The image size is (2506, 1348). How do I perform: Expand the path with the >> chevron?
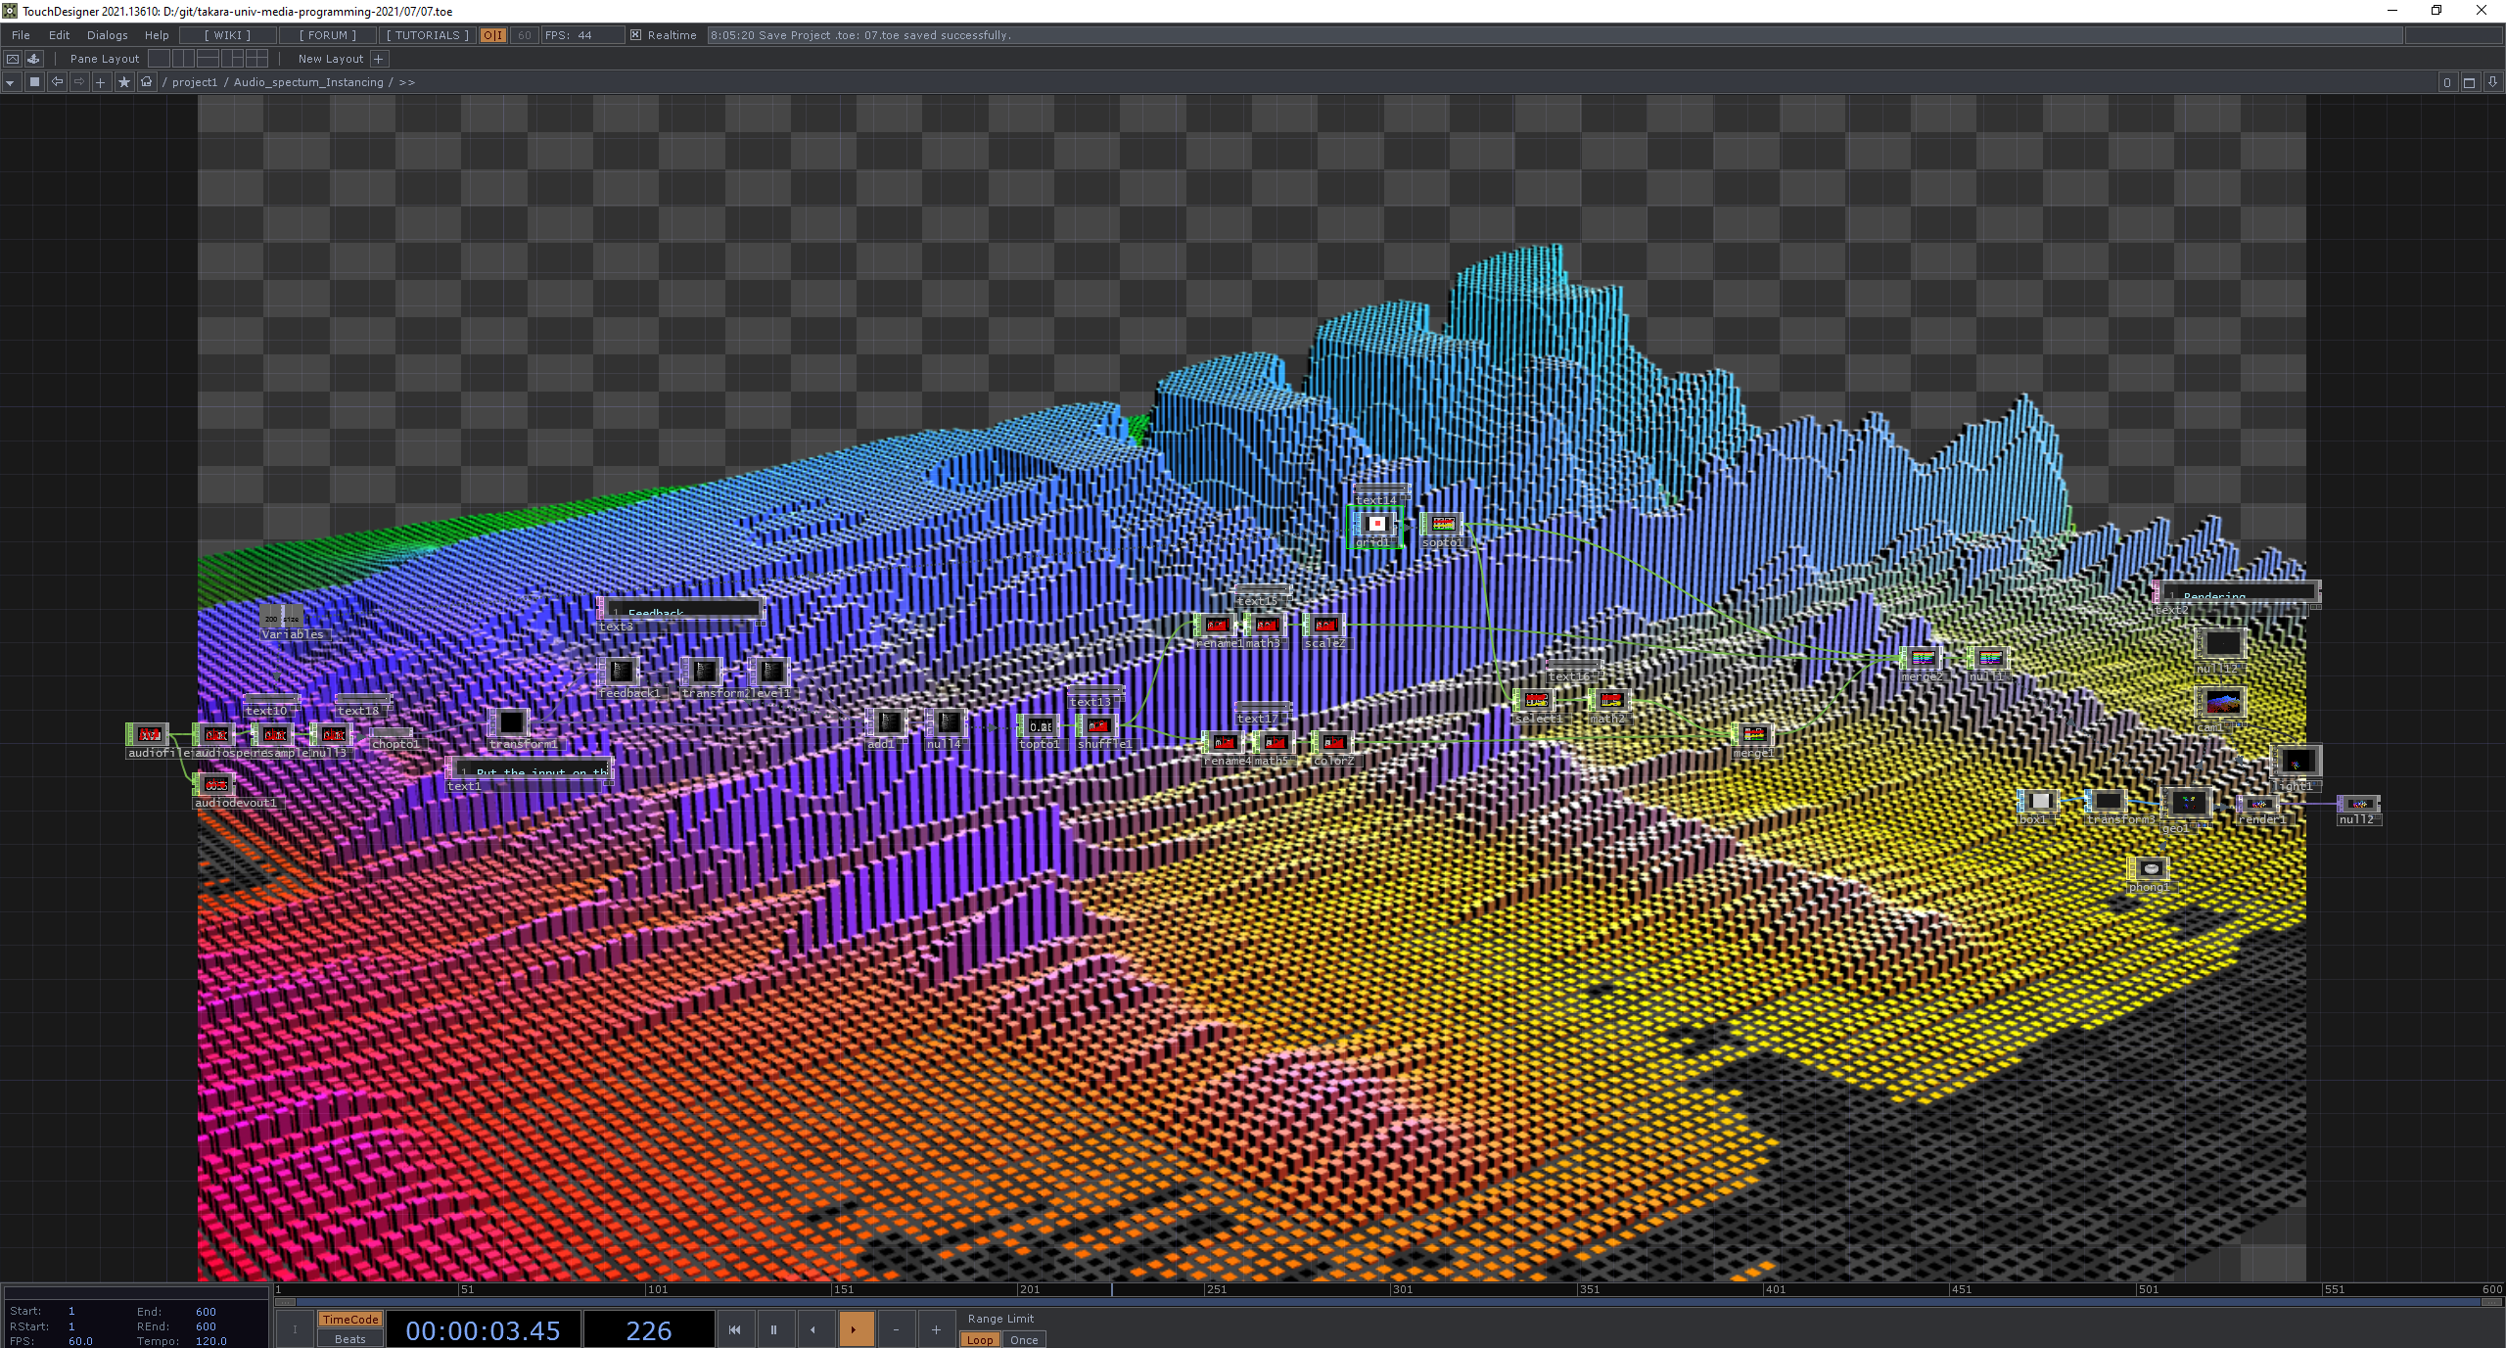tap(407, 82)
